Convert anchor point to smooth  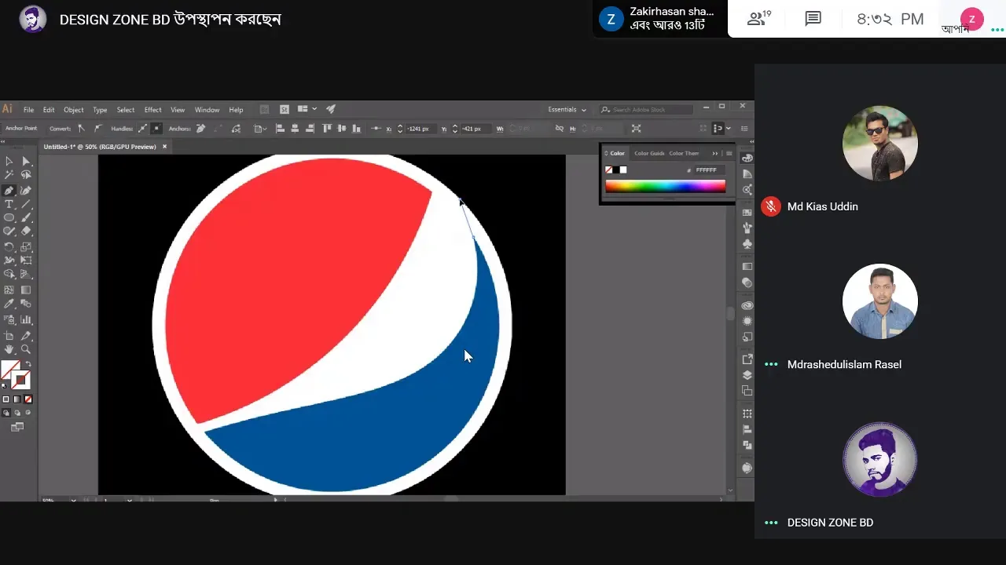(98, 129)
